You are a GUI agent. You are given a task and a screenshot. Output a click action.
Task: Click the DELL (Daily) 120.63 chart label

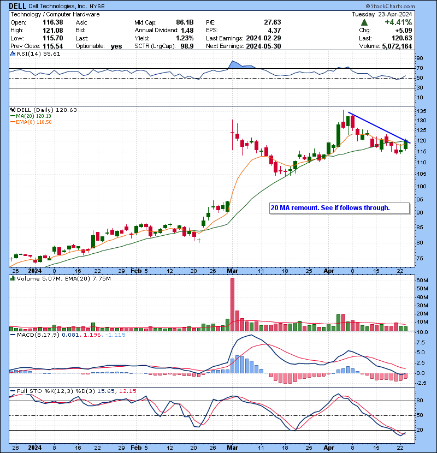pos(47,110)
